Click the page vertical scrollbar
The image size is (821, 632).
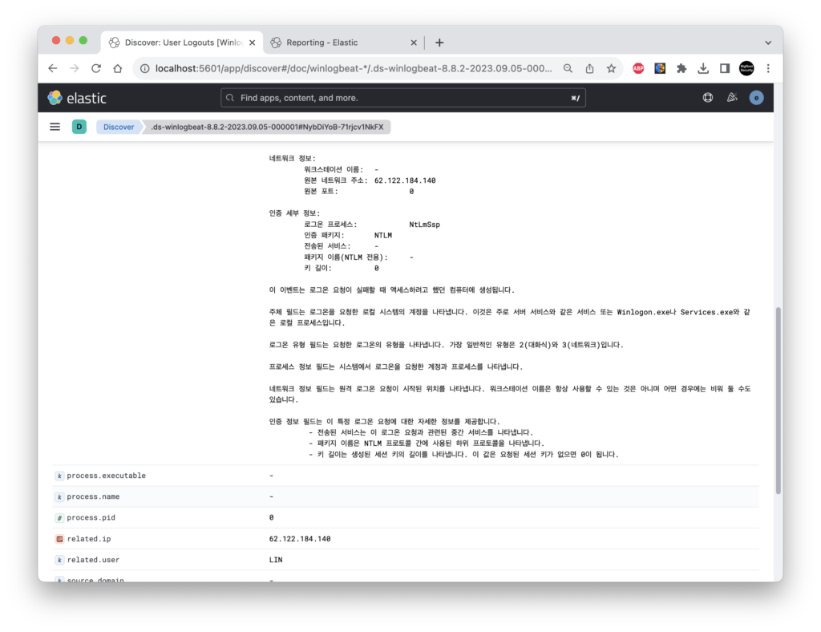(777, 401)
